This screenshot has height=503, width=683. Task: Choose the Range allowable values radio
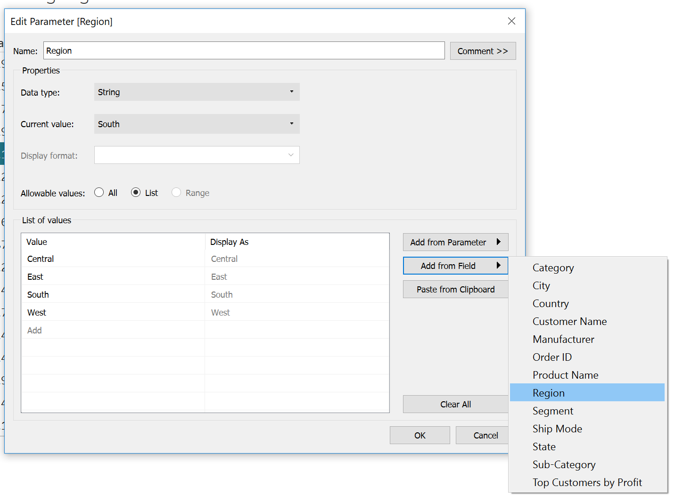[176, 193]
